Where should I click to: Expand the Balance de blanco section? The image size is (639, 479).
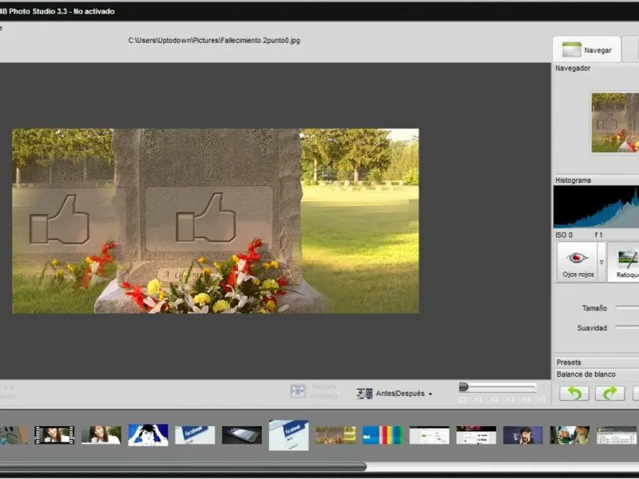[x=585, y=374]
